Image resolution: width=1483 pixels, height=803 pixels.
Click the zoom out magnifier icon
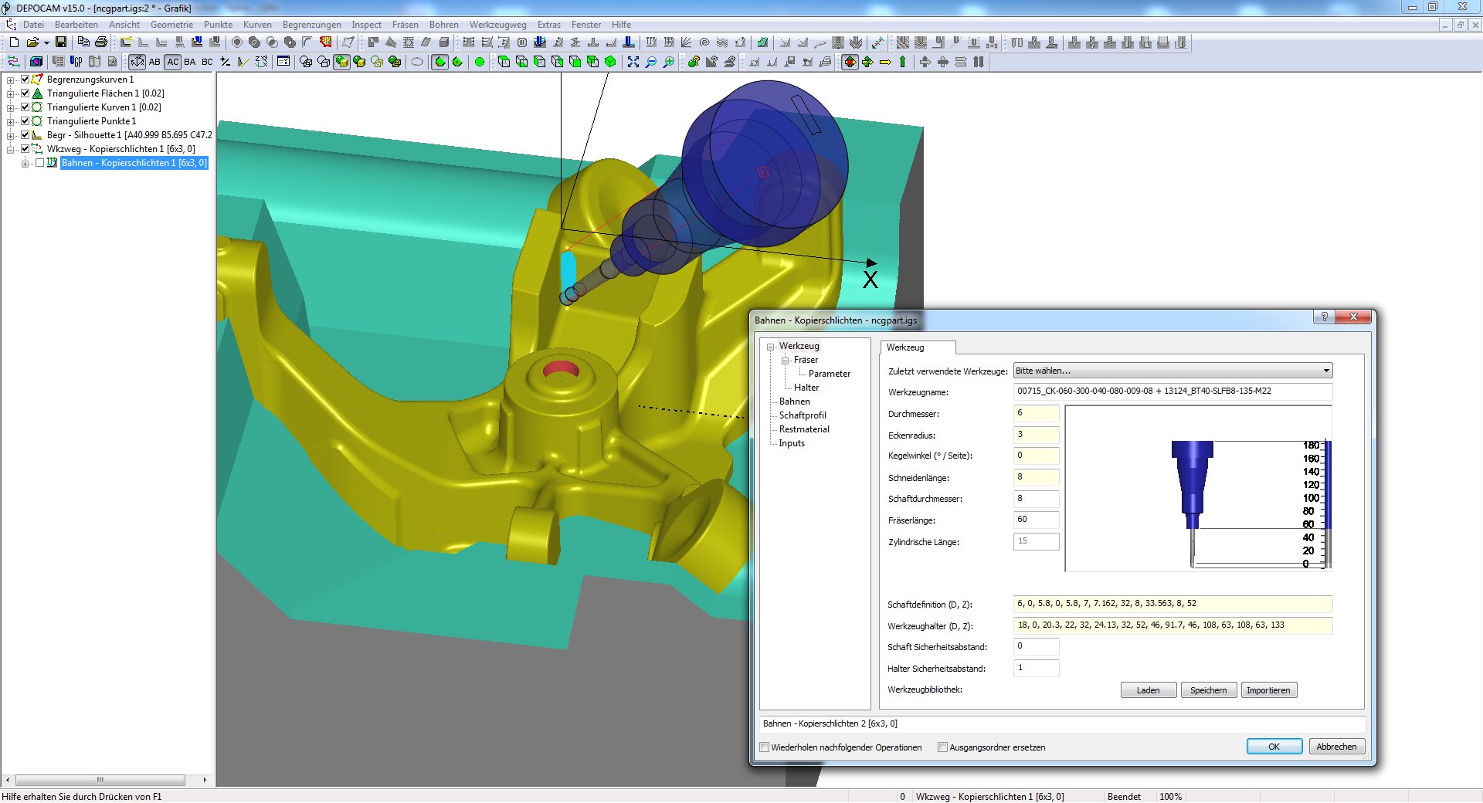[651, 62]
